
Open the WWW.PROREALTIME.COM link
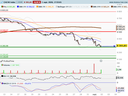click(x=118, y=2)
